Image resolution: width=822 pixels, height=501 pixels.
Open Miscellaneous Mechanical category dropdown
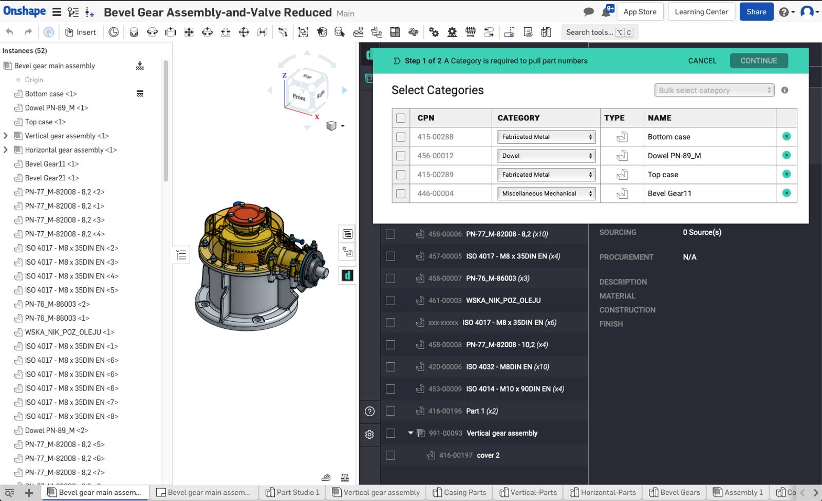tap(546, 194)
